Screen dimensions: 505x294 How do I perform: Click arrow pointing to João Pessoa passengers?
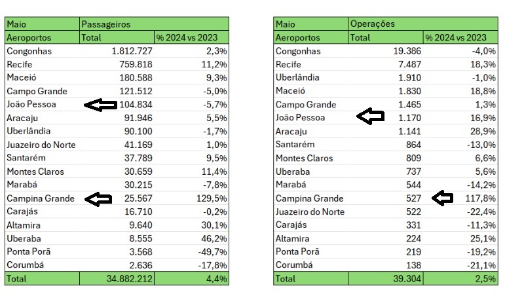tap(100, 105)
